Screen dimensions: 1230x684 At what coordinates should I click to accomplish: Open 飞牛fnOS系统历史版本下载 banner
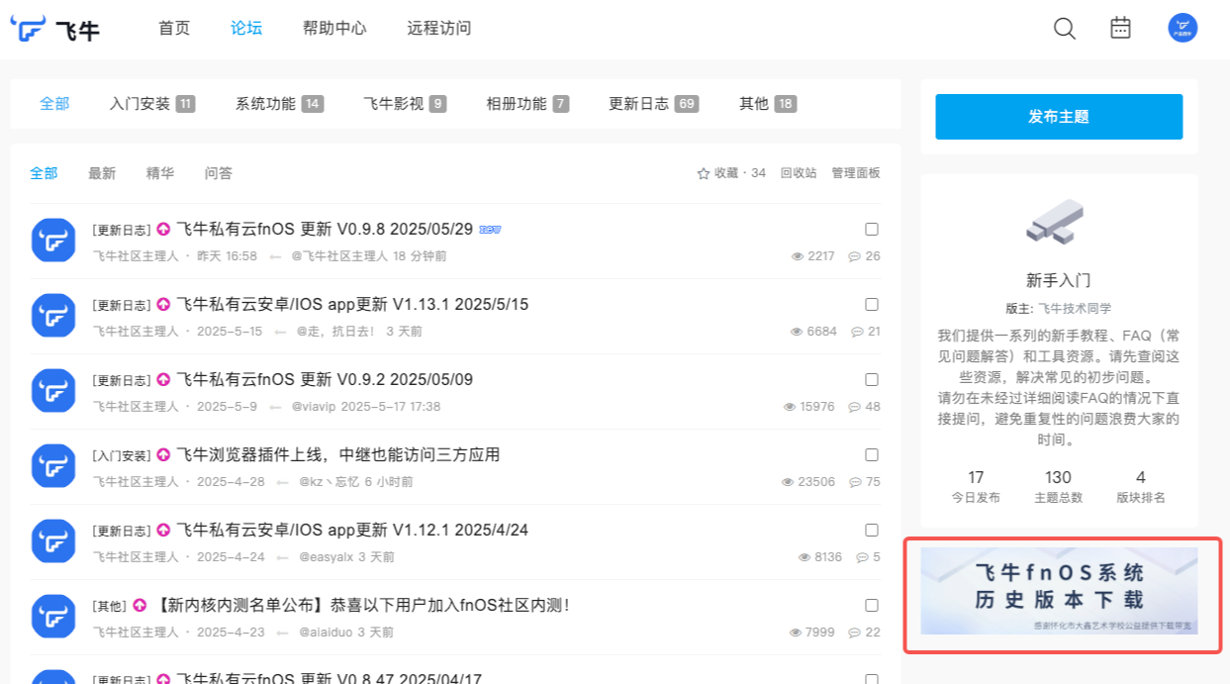1059,591
